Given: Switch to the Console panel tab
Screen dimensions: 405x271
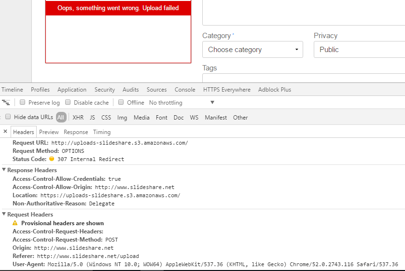Looking at the screenshot, I should click(x=185, y=90).
